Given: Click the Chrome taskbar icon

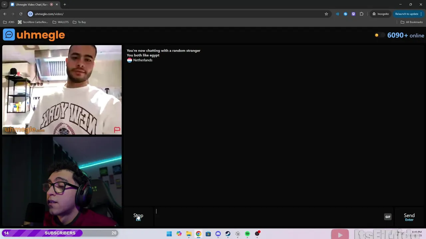Looking at the screenshot, I should [198, 234].
